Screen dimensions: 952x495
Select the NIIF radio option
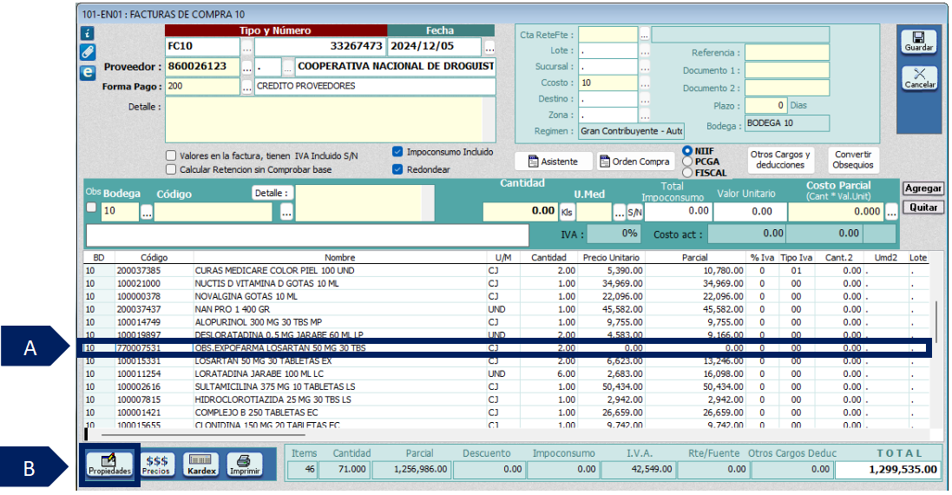687,150
